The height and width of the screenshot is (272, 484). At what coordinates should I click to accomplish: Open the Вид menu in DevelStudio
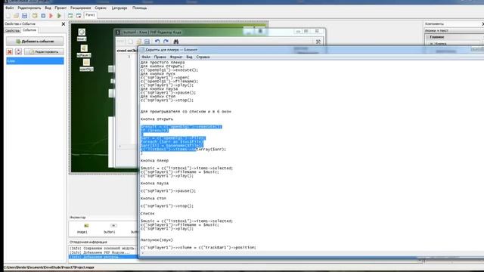tap(48, 8)
